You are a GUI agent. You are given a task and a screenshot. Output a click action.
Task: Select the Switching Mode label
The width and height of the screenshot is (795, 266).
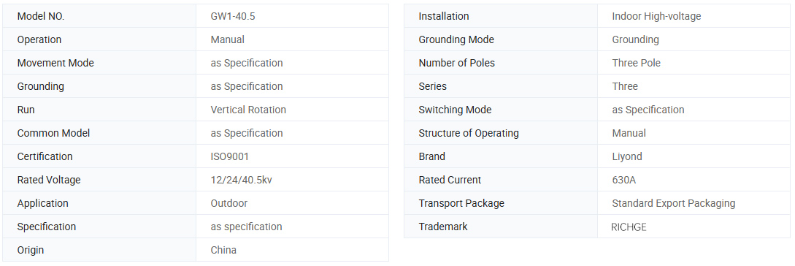click(x=455, y=110)
